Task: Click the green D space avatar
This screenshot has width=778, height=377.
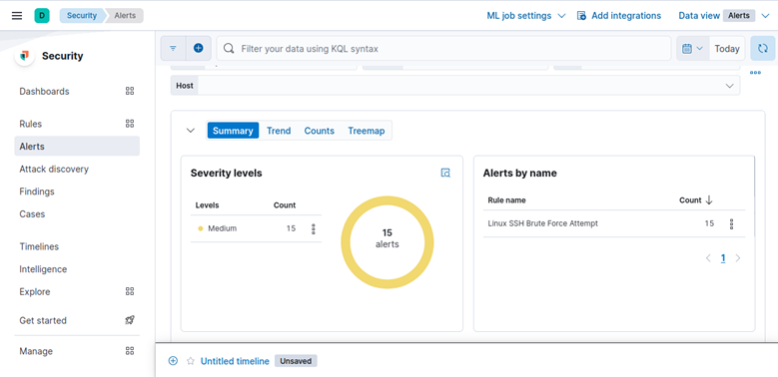Action: tap(42, 15)
